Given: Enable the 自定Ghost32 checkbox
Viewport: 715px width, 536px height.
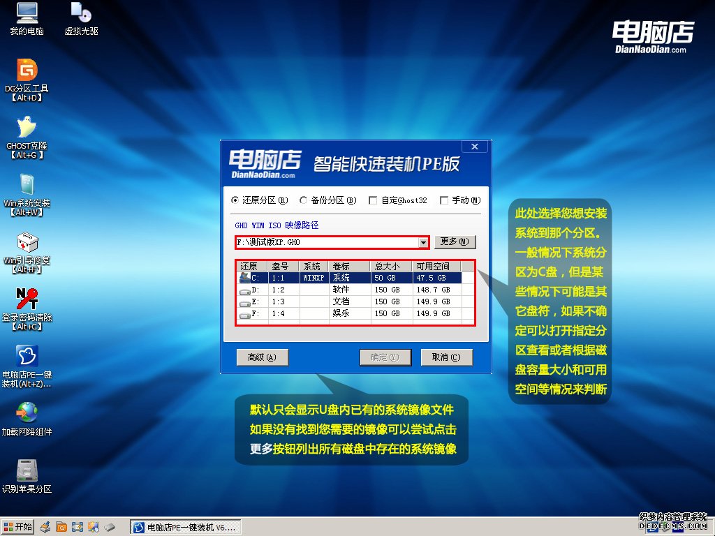Looking at the screenshot, I should tap(374, 200).
